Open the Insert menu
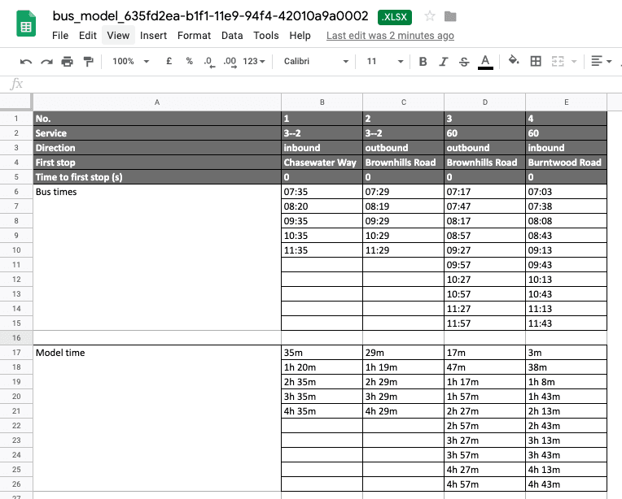Image resolution: width=622 pixels, height=499 pixels. click(153, 36)
